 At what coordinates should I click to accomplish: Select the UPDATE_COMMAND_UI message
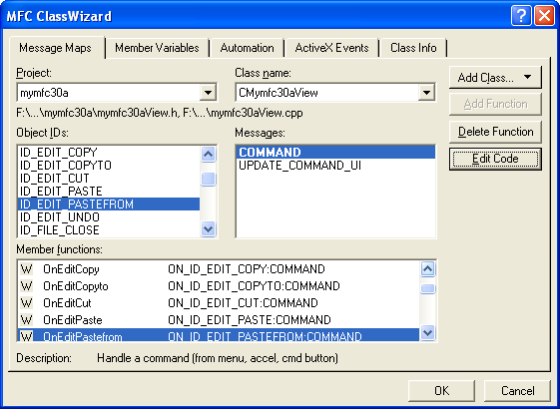pos(335,166)
